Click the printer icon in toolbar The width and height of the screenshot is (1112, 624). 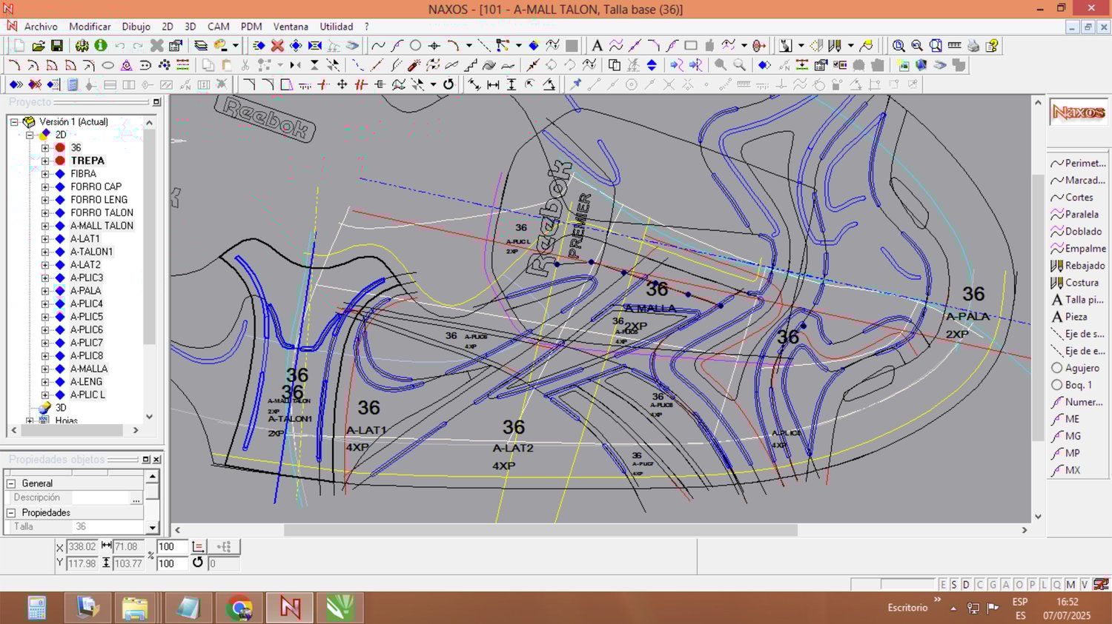tap(973, 46)
